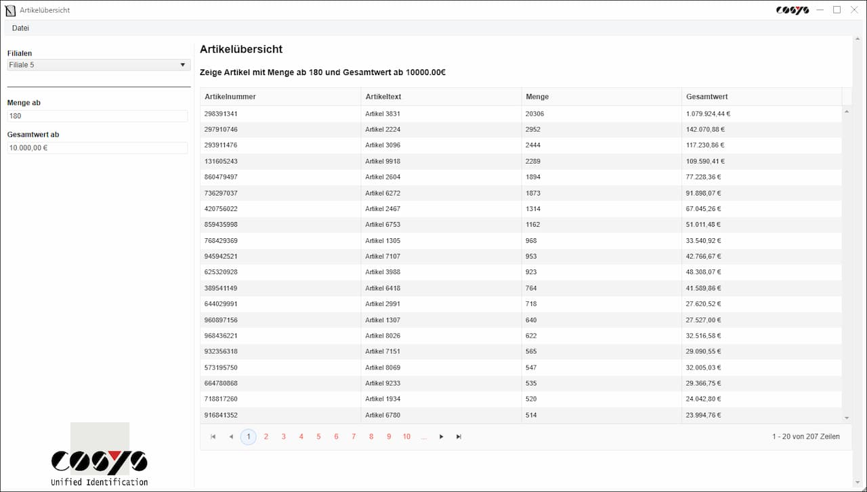Sort by Artikelnummer column header
Screen dimensions: 867x492
280,97
